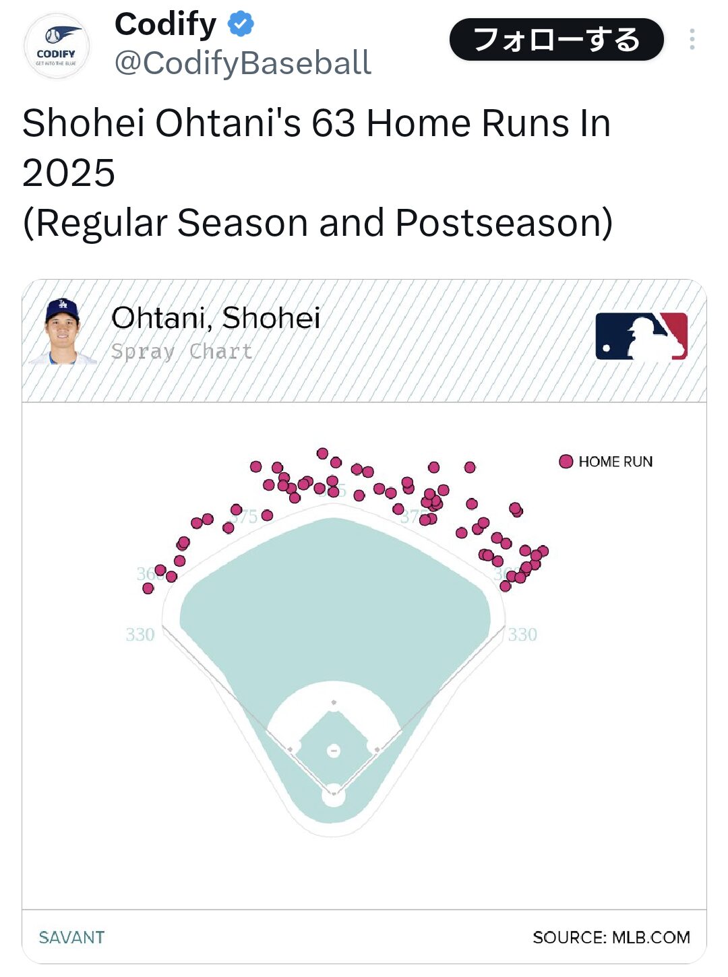Click the HOME RUN legend marker

[x=566, y=462]
